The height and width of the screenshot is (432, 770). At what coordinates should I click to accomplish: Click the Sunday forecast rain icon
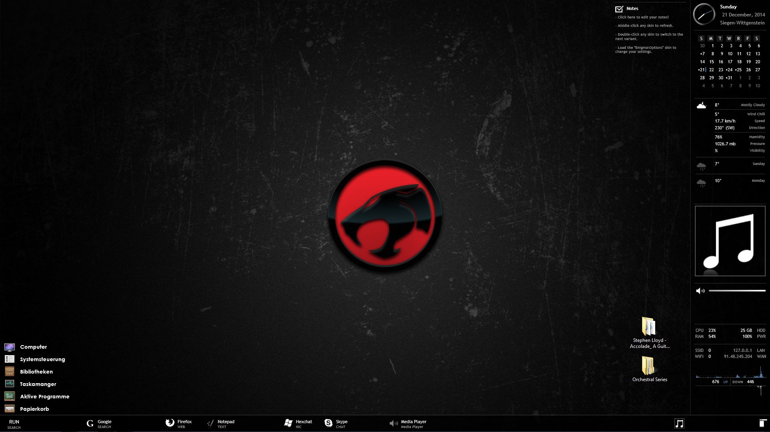pos(701,166)
